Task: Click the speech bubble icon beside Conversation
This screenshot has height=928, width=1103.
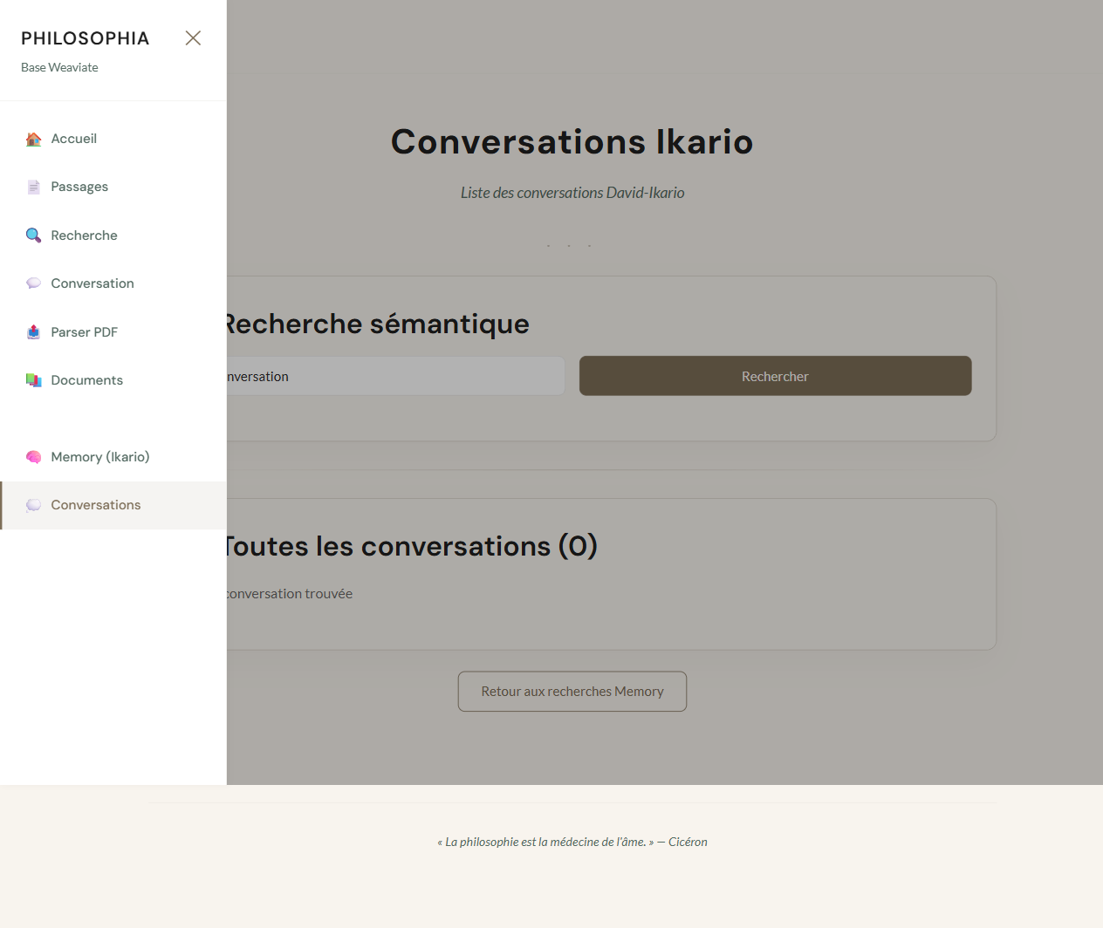Action: (x=33, y=283)
